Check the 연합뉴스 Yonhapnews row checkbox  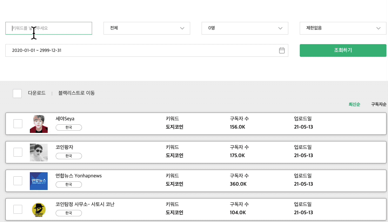click(18, 181)
